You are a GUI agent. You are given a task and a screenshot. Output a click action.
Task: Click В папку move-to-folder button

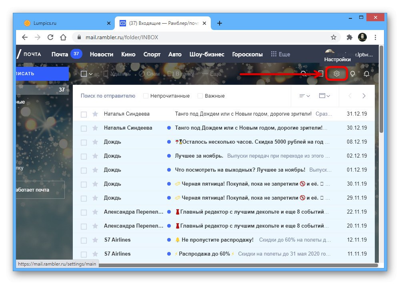pos(181,74)
